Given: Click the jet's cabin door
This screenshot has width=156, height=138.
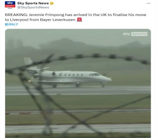Looking at the screenshot, I should [61, 75].
